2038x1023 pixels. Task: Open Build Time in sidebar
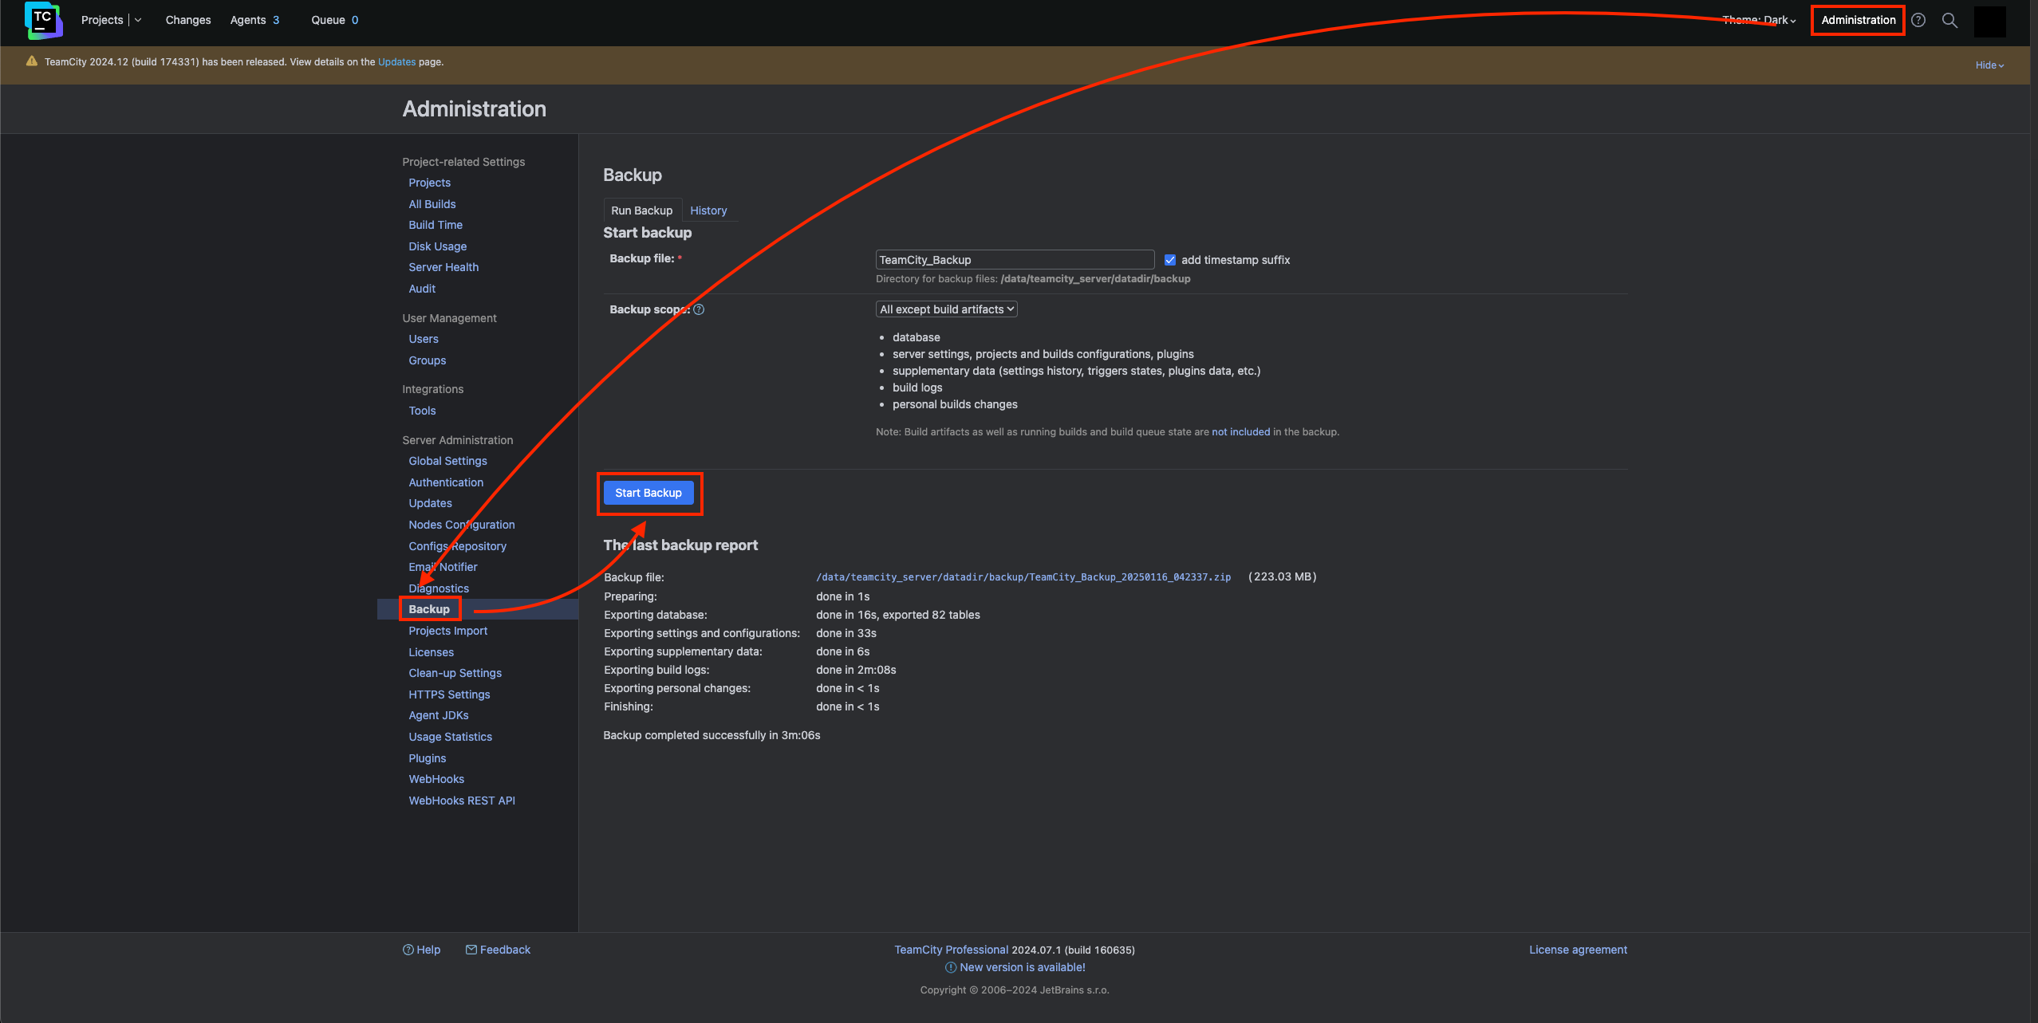click(x=436, y=225)
